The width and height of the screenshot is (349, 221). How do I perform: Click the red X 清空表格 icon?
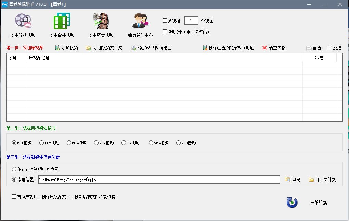pos(264,48)
